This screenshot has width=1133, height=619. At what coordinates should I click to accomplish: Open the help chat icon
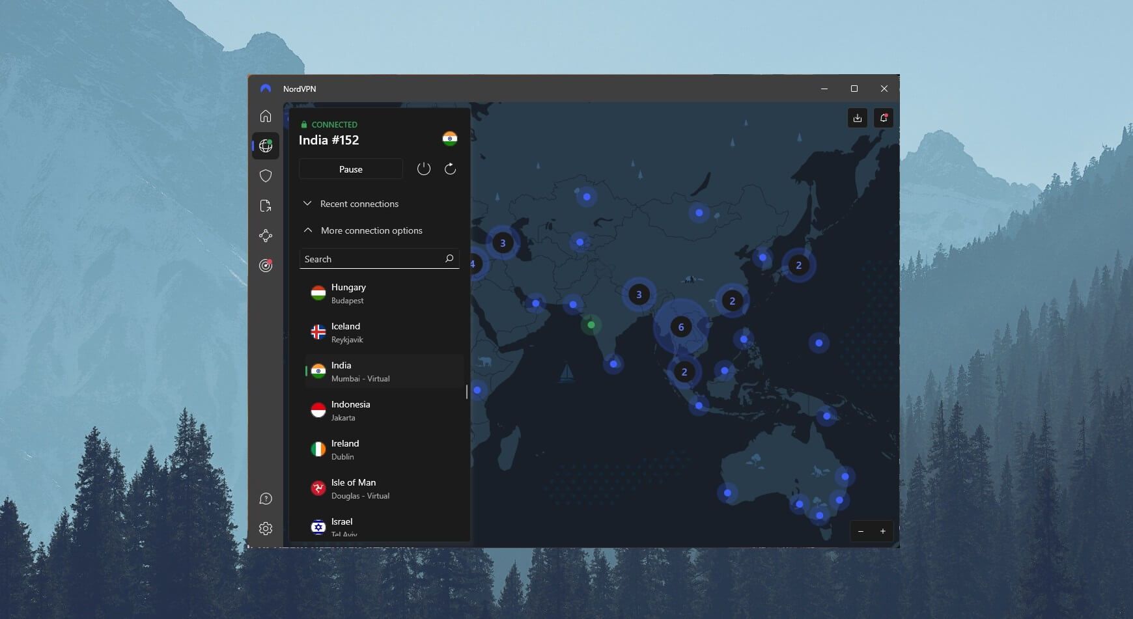point(266,499)
